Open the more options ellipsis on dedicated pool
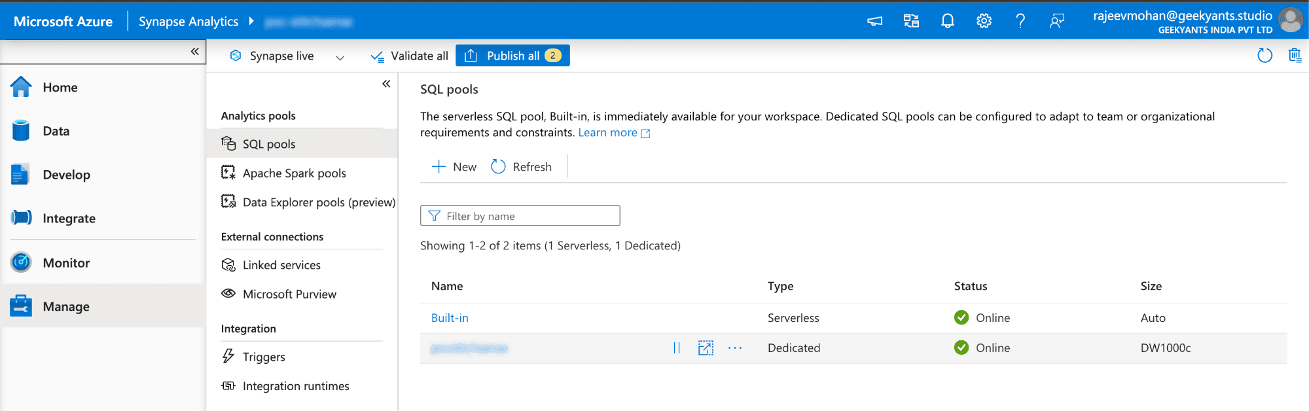This screenshot has width=1309, height=411. [x=735, y=348]
